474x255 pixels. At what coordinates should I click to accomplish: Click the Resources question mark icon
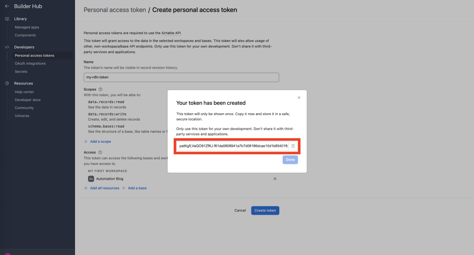[x=7, y=83]
